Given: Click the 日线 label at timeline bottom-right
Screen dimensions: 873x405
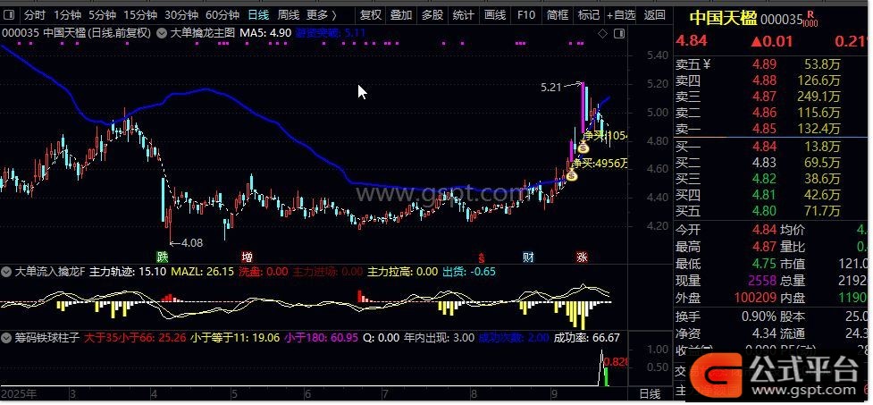Looking at the screenshot, I should (x=650, y=393).
